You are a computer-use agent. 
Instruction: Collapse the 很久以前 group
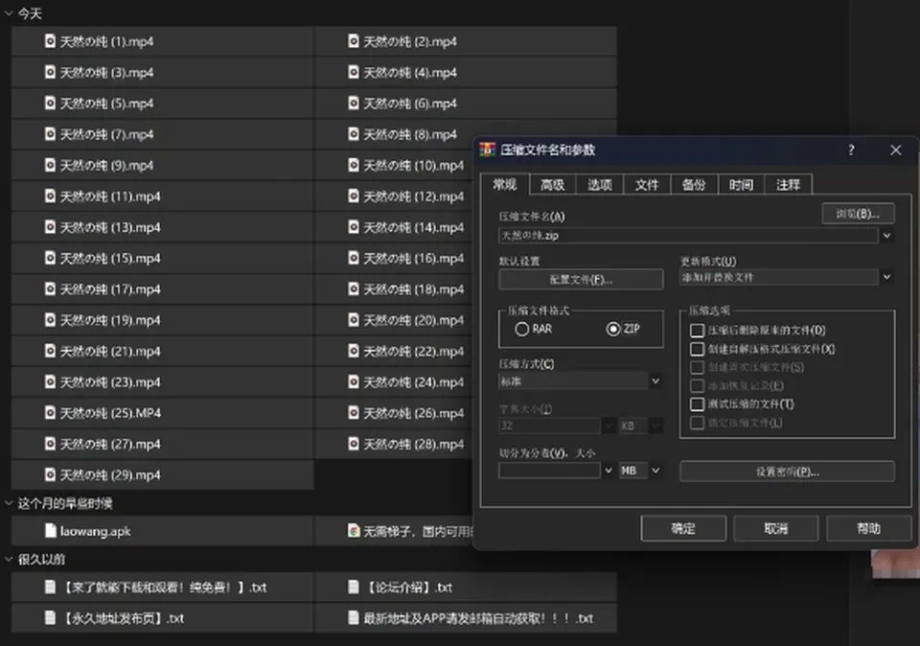(9, 559)
